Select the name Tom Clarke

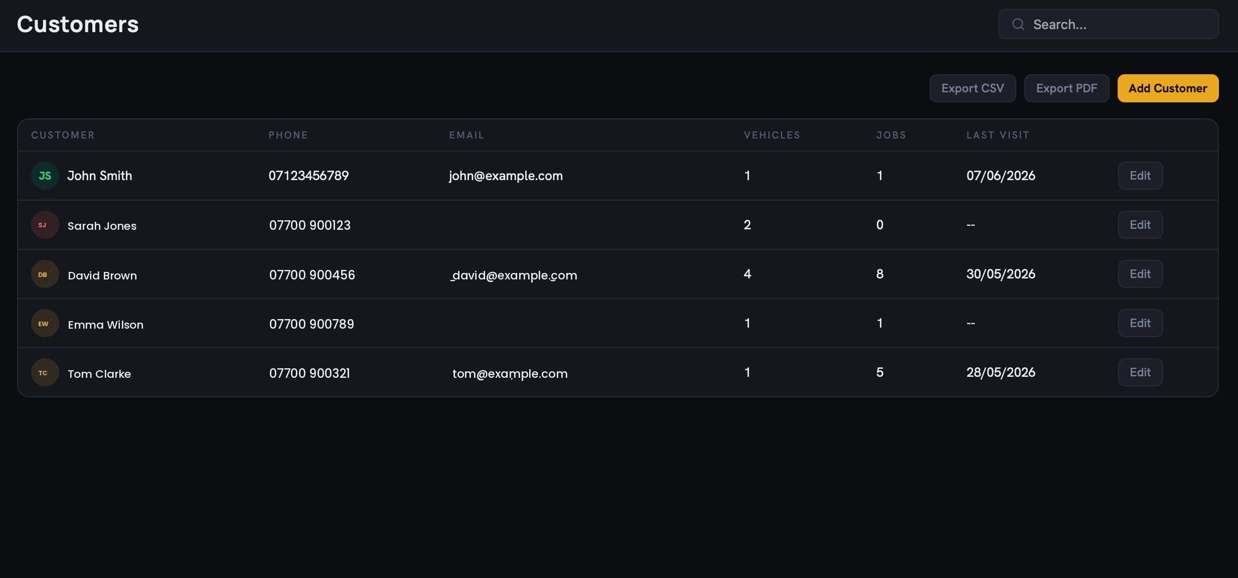pyautogui.click(x=99, y=374)
